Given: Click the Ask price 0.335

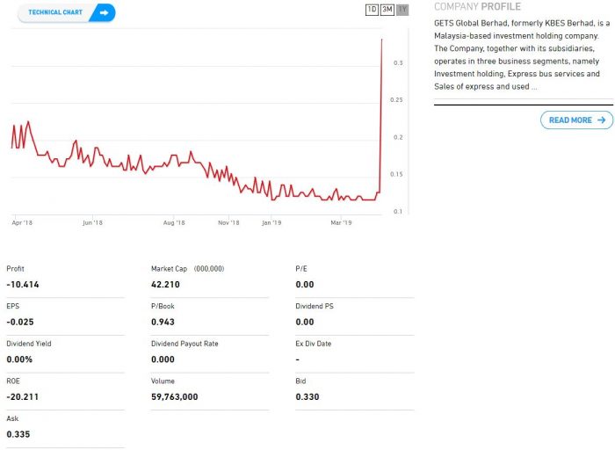Looking at the screenshot, I should [18, 434].
